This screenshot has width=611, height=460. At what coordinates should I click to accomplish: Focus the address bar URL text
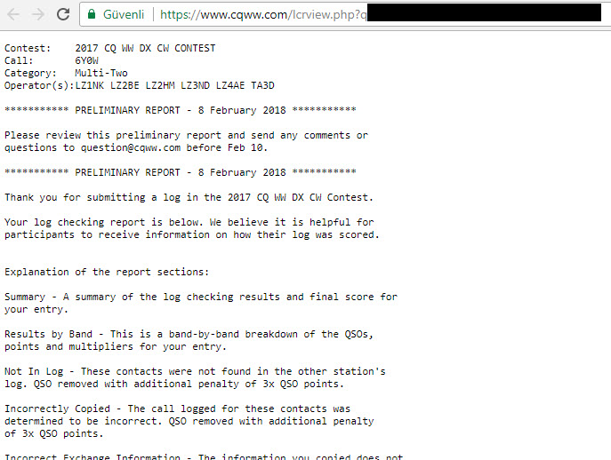pos(263,14)
